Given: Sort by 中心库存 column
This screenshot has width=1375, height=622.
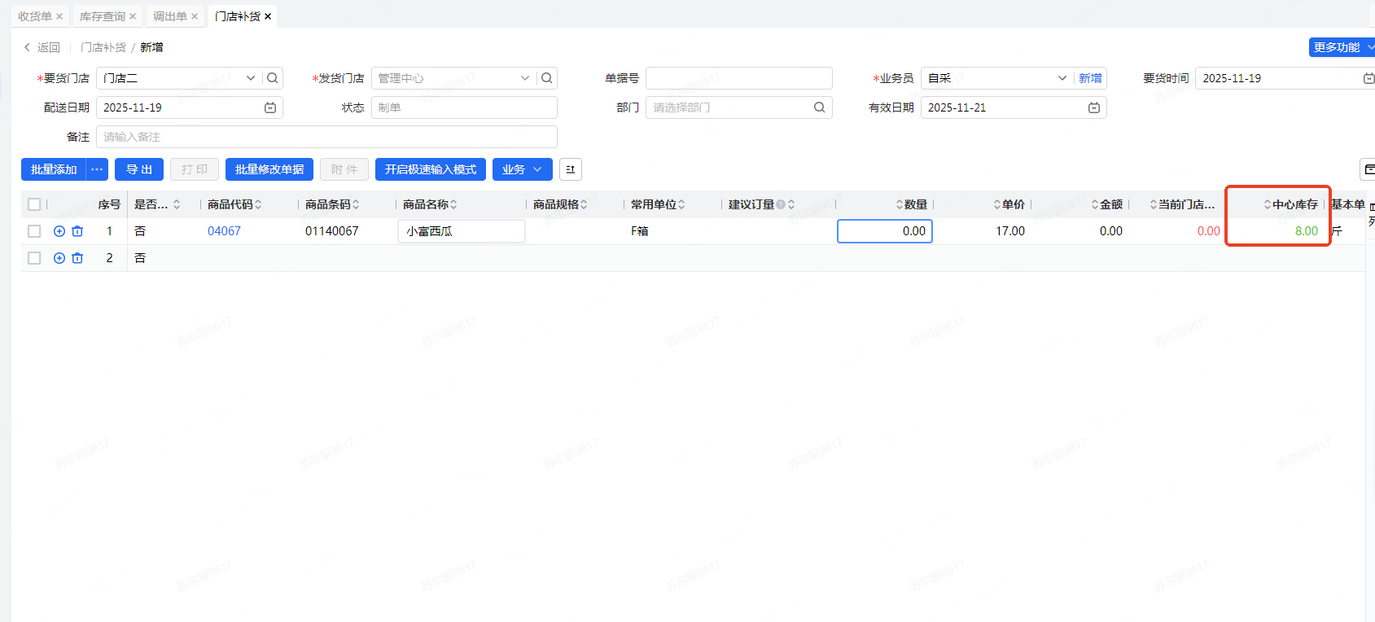Looking at the screenshot, I should 1268,204.
